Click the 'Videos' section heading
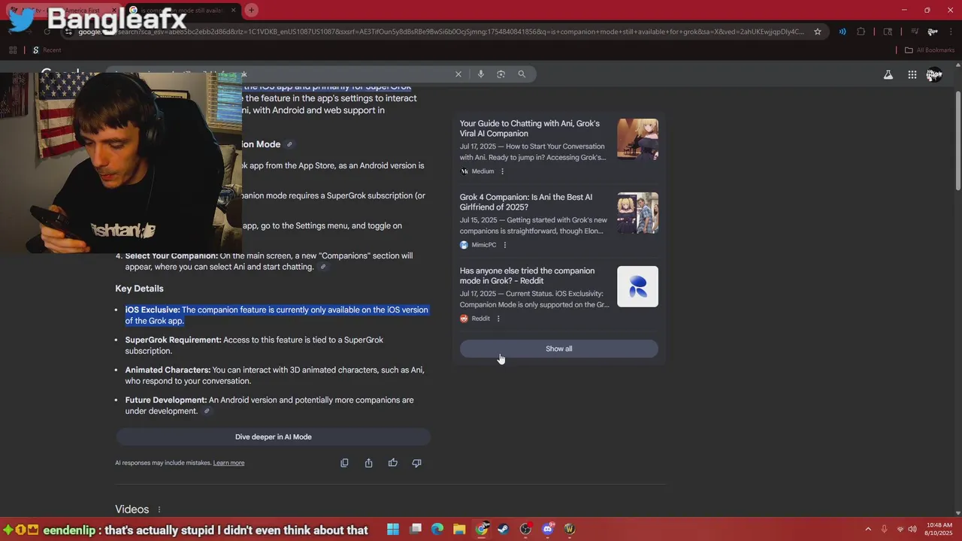 132,509
